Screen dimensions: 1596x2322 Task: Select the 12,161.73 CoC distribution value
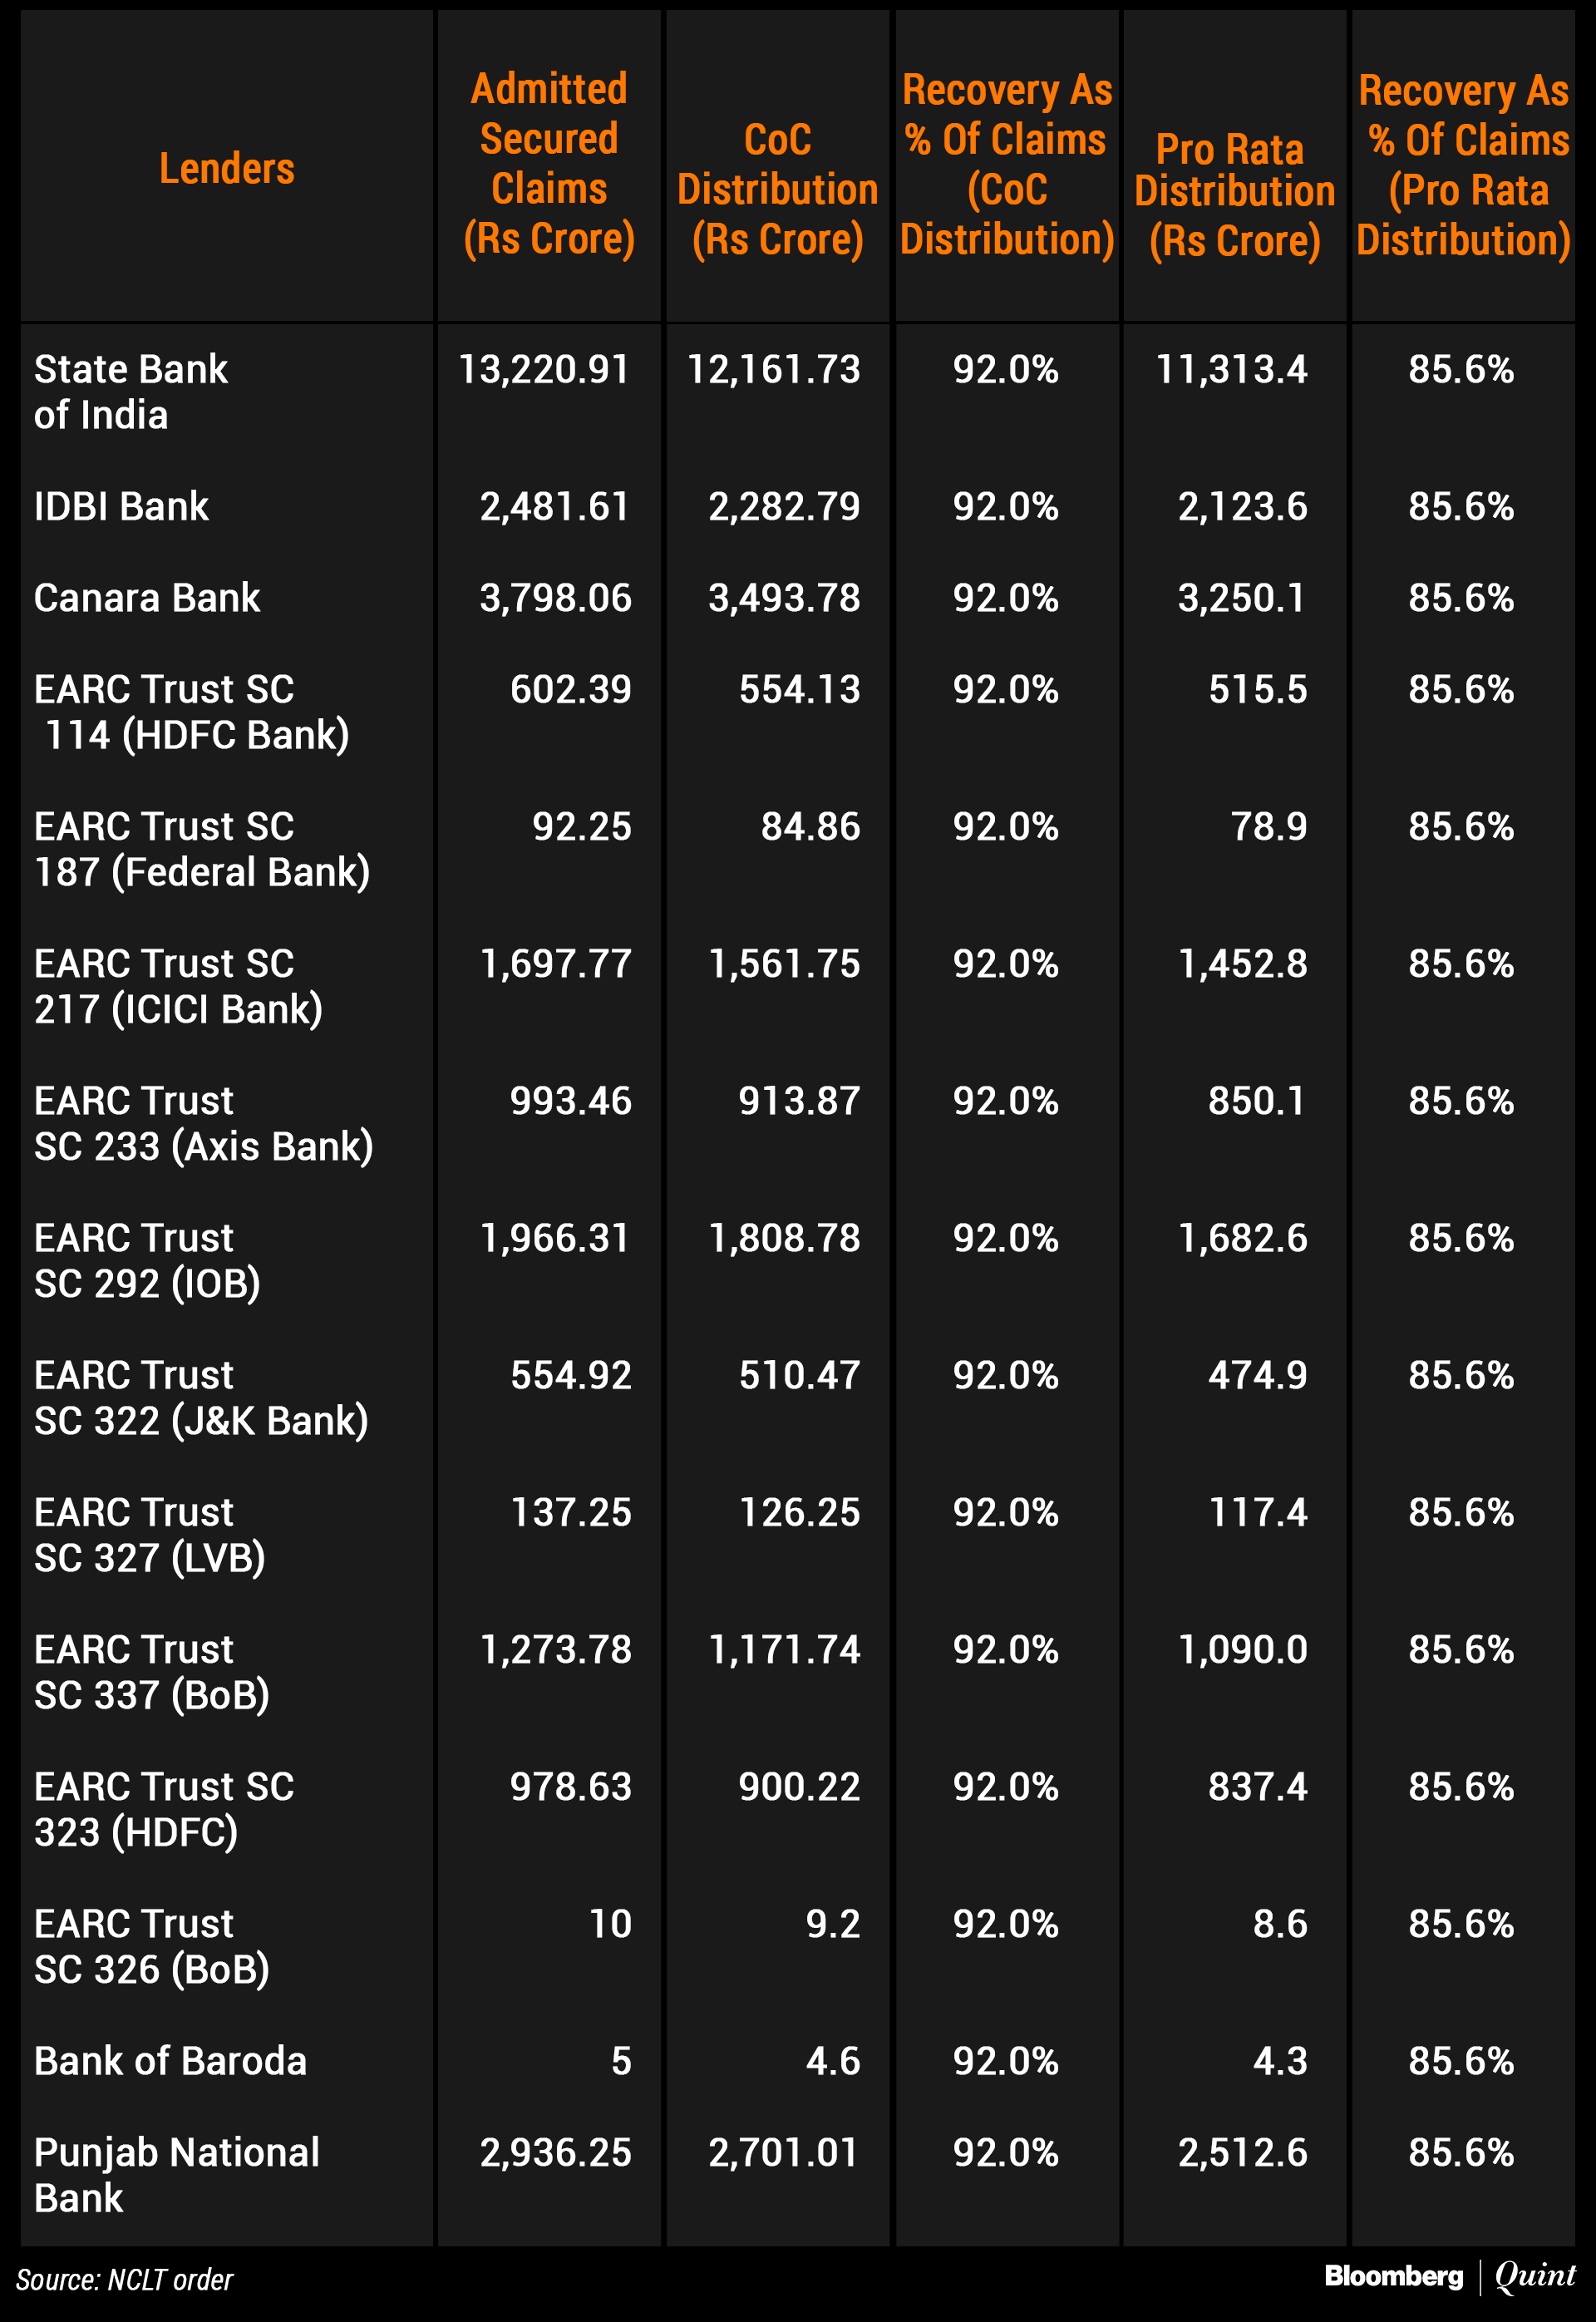point(773,370)
